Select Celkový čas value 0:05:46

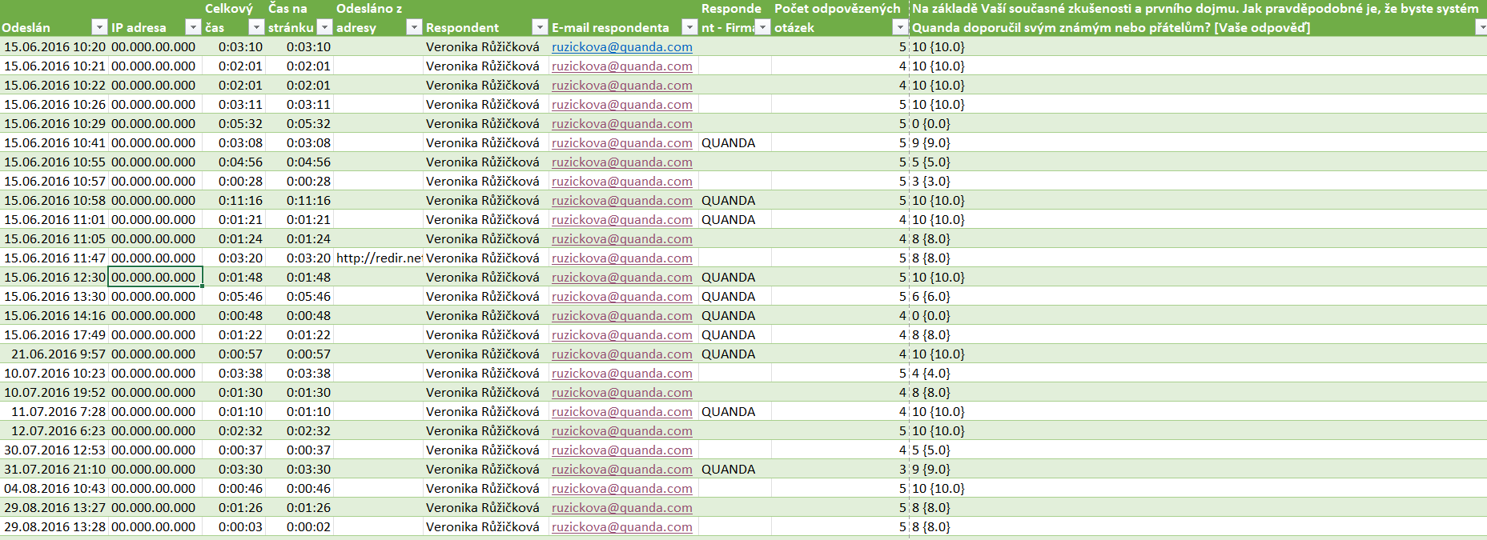tap(234, 296)
